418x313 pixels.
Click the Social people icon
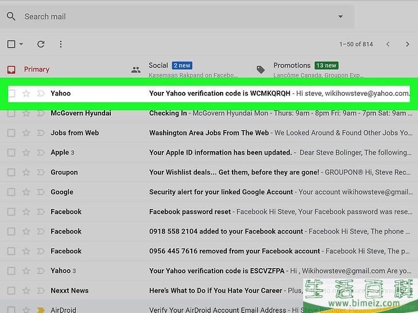(x=136, y=70)
